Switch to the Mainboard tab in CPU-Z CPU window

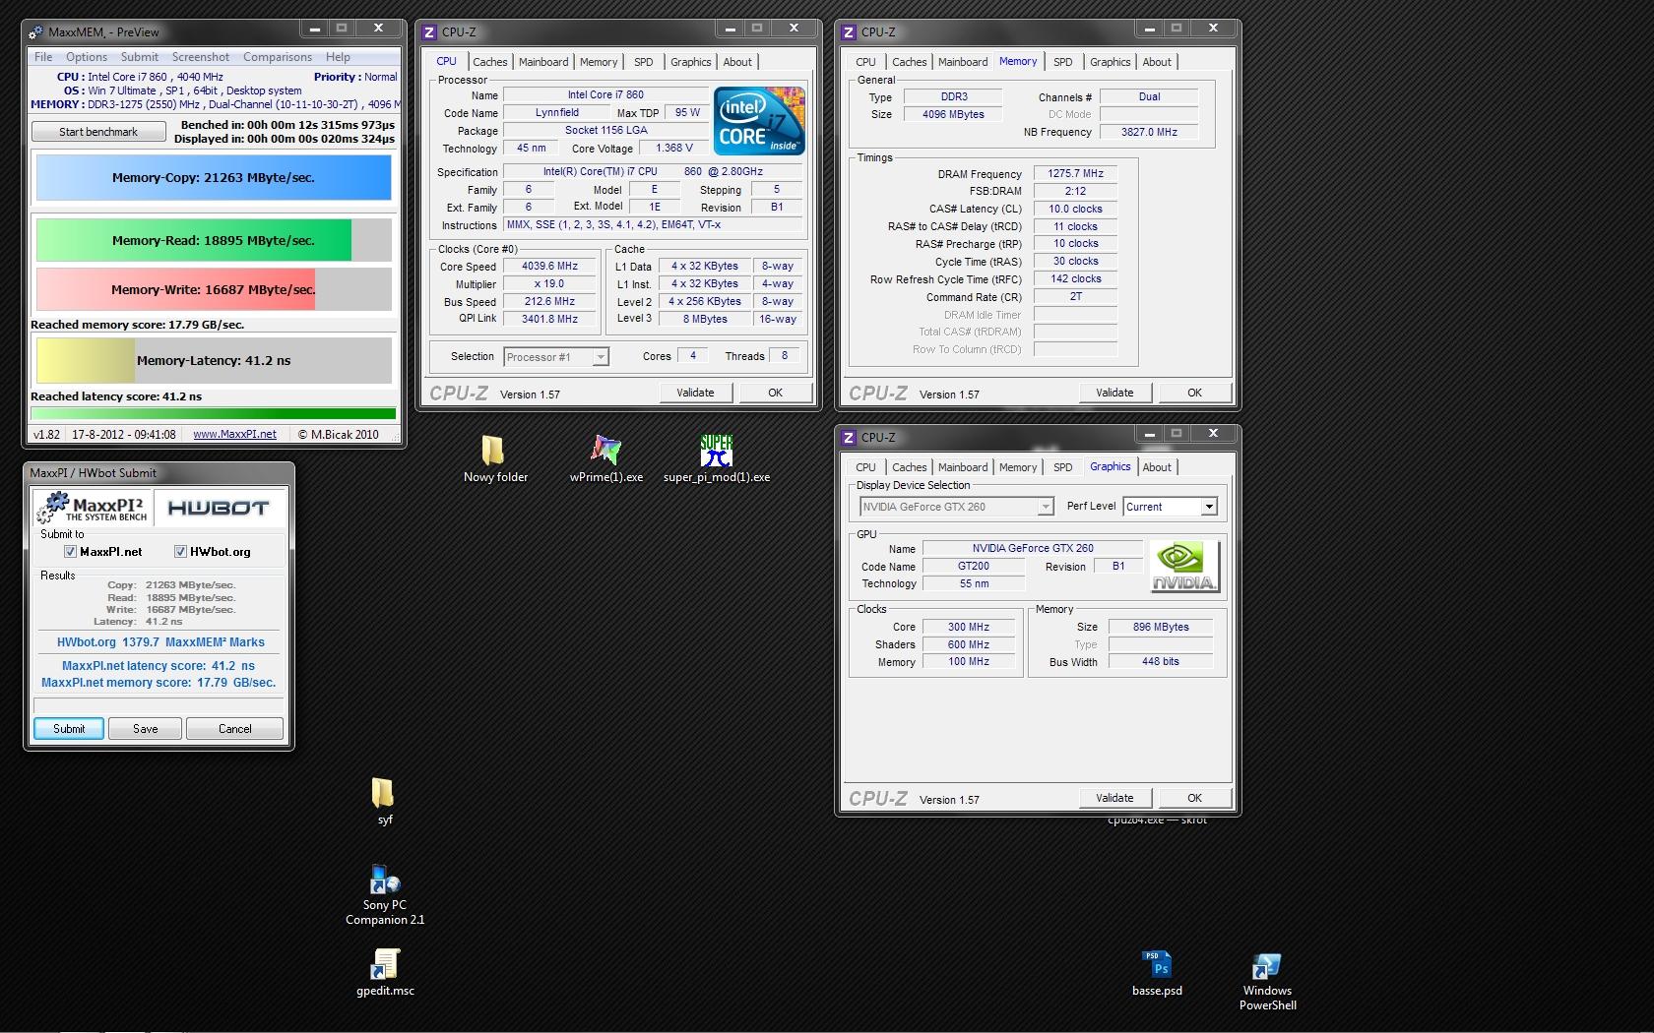pos(543,62)
